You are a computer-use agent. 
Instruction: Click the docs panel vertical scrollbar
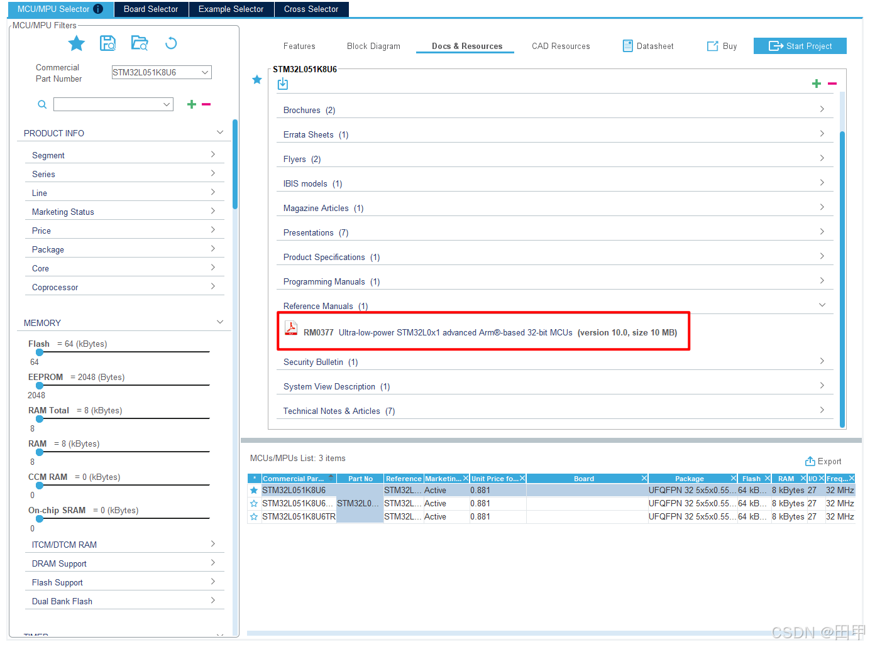coord(842,279)
